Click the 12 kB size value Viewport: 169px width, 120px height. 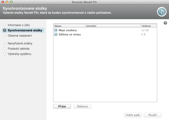tap(145, 30)
